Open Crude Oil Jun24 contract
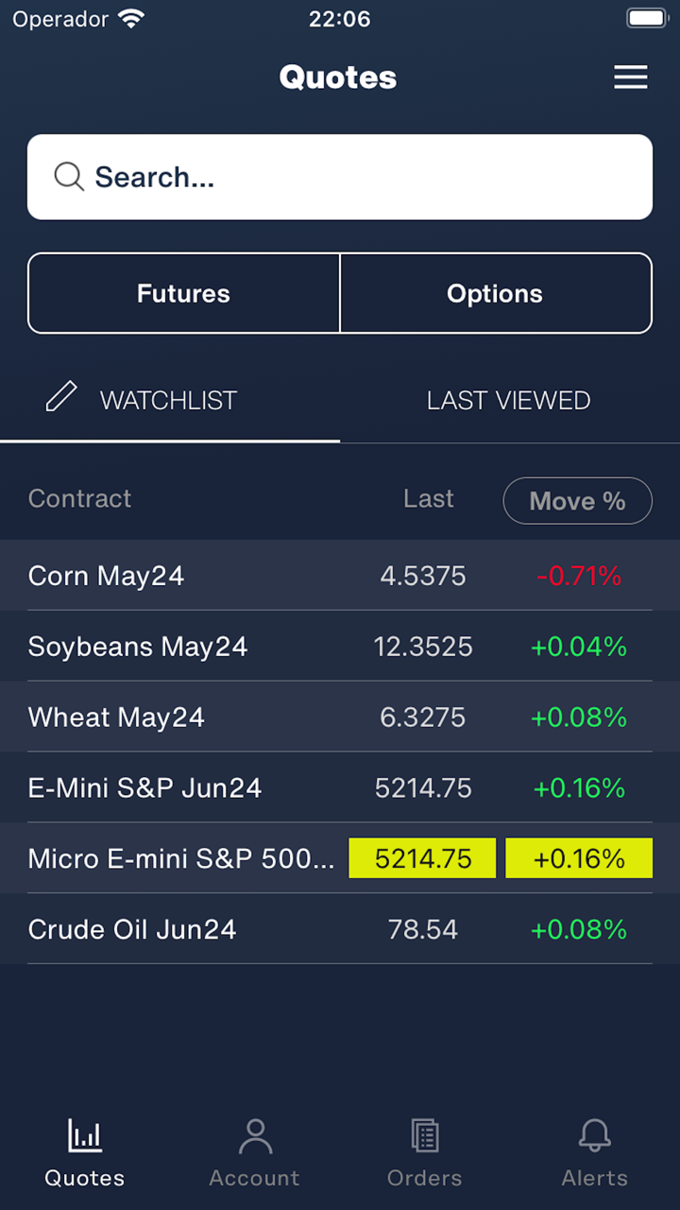 (132, 929)
